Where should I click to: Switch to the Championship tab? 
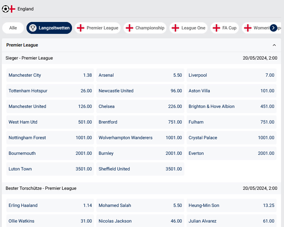click(x=145, y=28)
